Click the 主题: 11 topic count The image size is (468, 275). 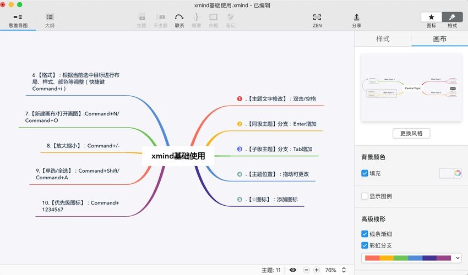pyautogui.click(x=271, y=270)
